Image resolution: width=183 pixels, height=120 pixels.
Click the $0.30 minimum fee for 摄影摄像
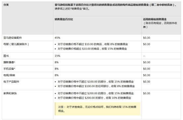pos(147,62)
